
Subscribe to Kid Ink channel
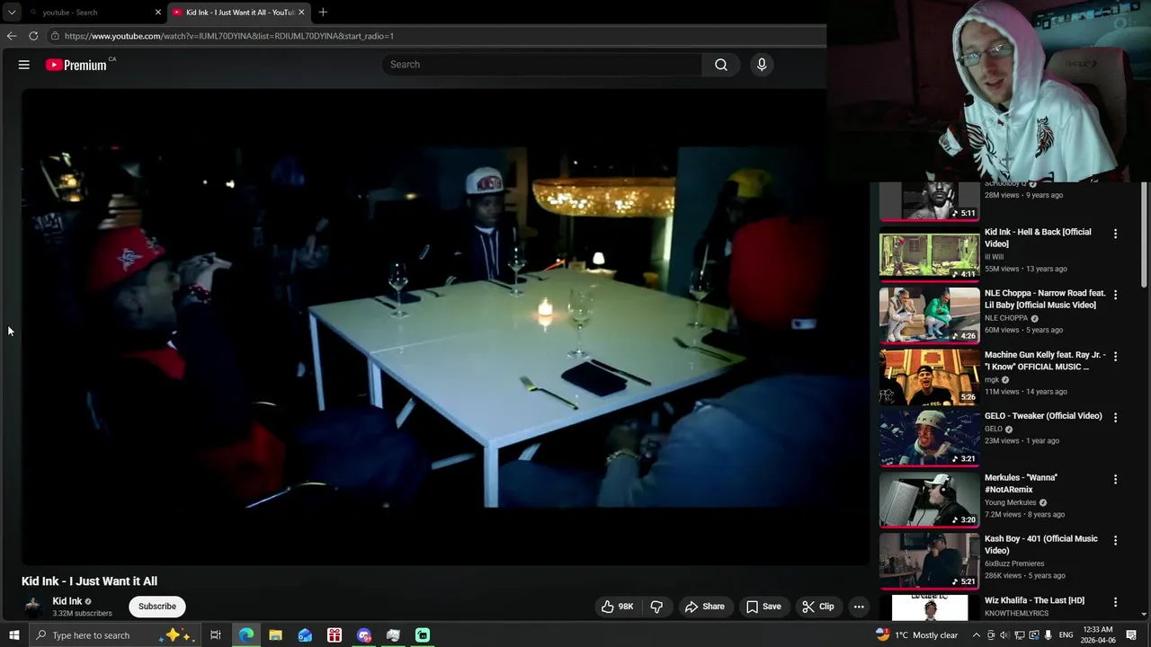point(157,607)
